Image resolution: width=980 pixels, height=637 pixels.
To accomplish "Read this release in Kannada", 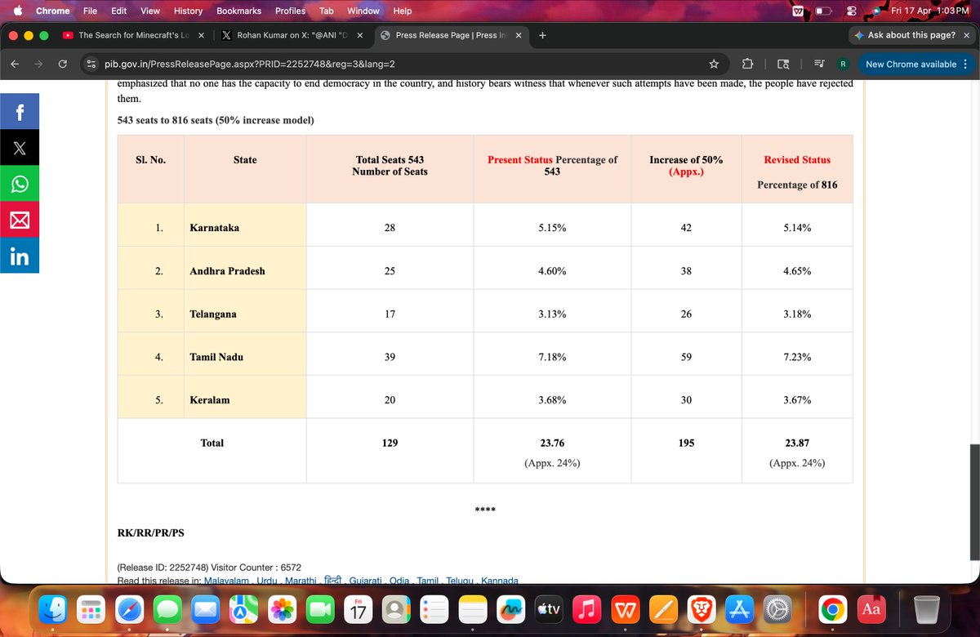I will [500, 581].
